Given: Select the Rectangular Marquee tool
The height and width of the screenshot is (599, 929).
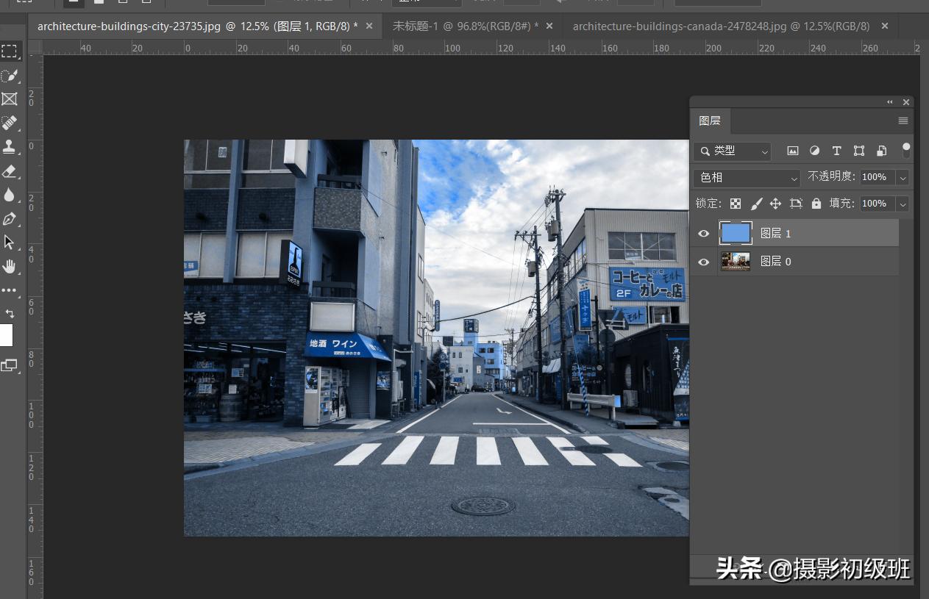Looking at the screenshot, I should pyautogui.click(x=10, y=51).
